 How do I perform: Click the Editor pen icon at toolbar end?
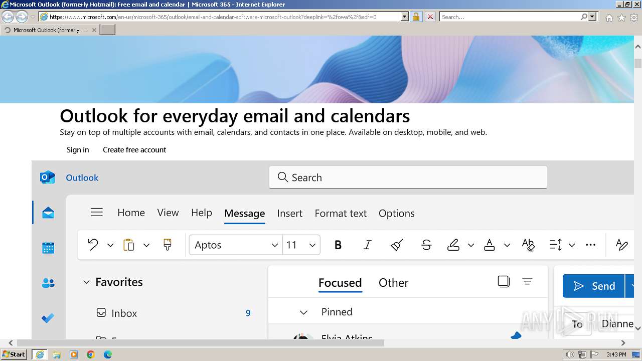[621, 245]
